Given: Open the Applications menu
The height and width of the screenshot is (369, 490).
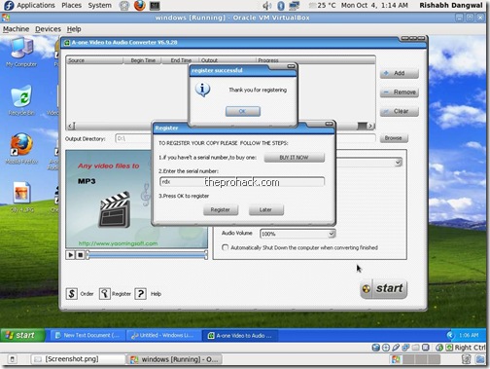Looking at the screenshot, I should (36, 5).
